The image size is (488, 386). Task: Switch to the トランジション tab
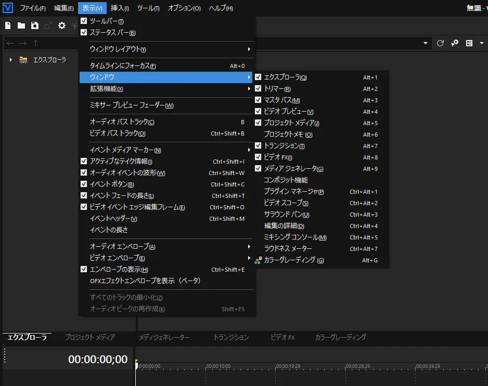click(231, 337)
